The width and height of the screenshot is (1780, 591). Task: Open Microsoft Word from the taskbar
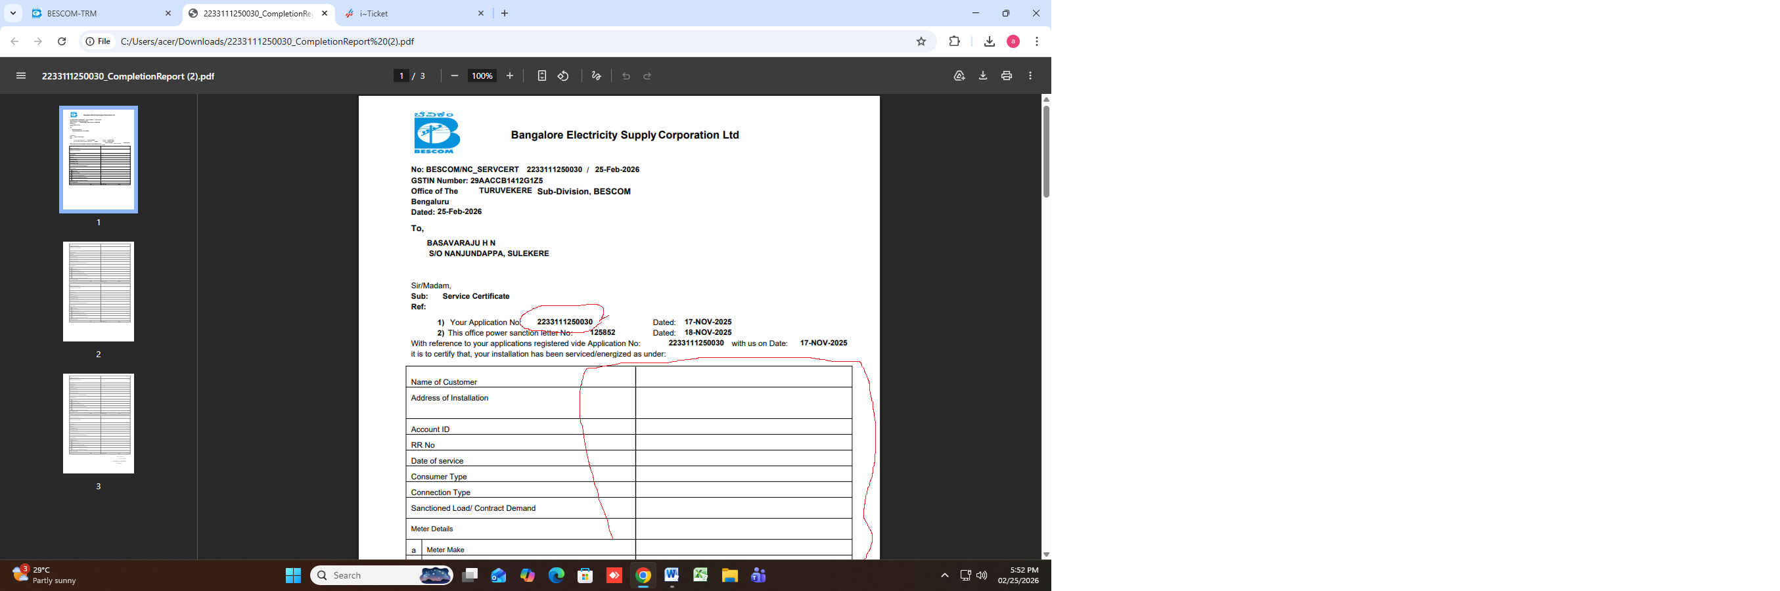coord(672,575)
